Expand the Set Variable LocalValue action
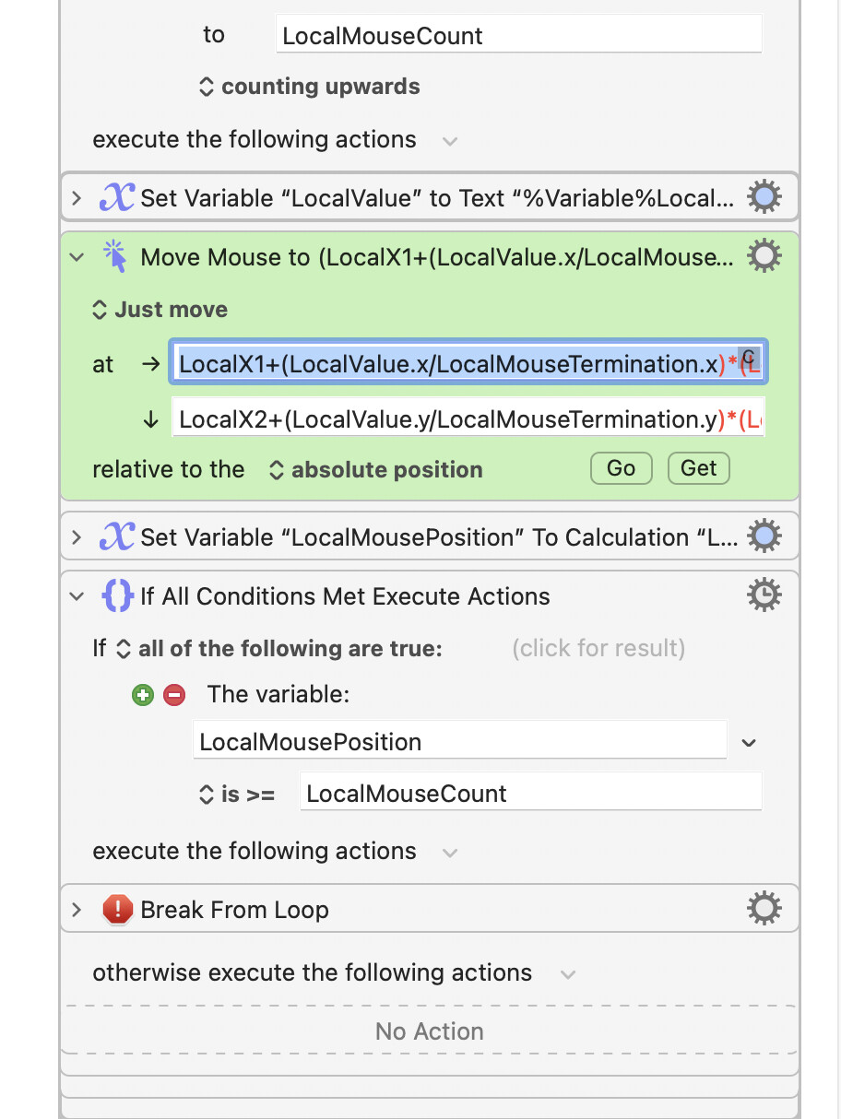841x1119 pixels. click(77, 198)
